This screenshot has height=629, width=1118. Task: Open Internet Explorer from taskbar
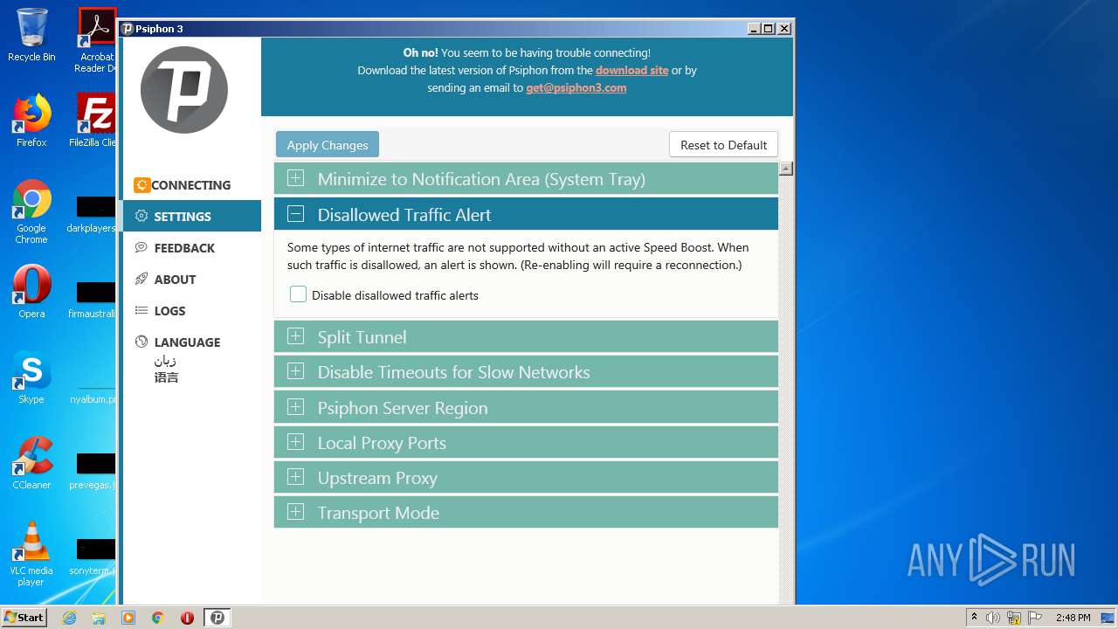click(69, 618)
